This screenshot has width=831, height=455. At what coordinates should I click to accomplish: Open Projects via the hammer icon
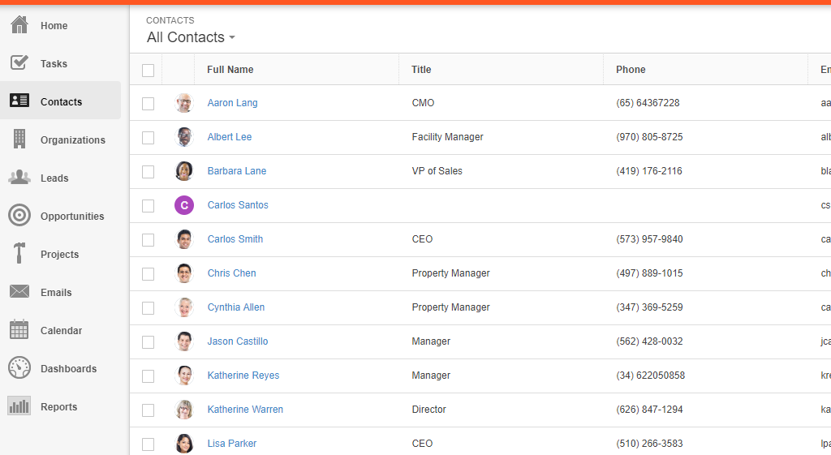[x=19, y=254]
